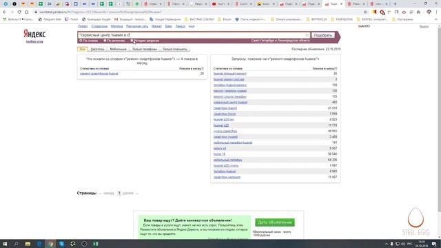Switch to the 'Десктопы' tab

tap(97, 49)
